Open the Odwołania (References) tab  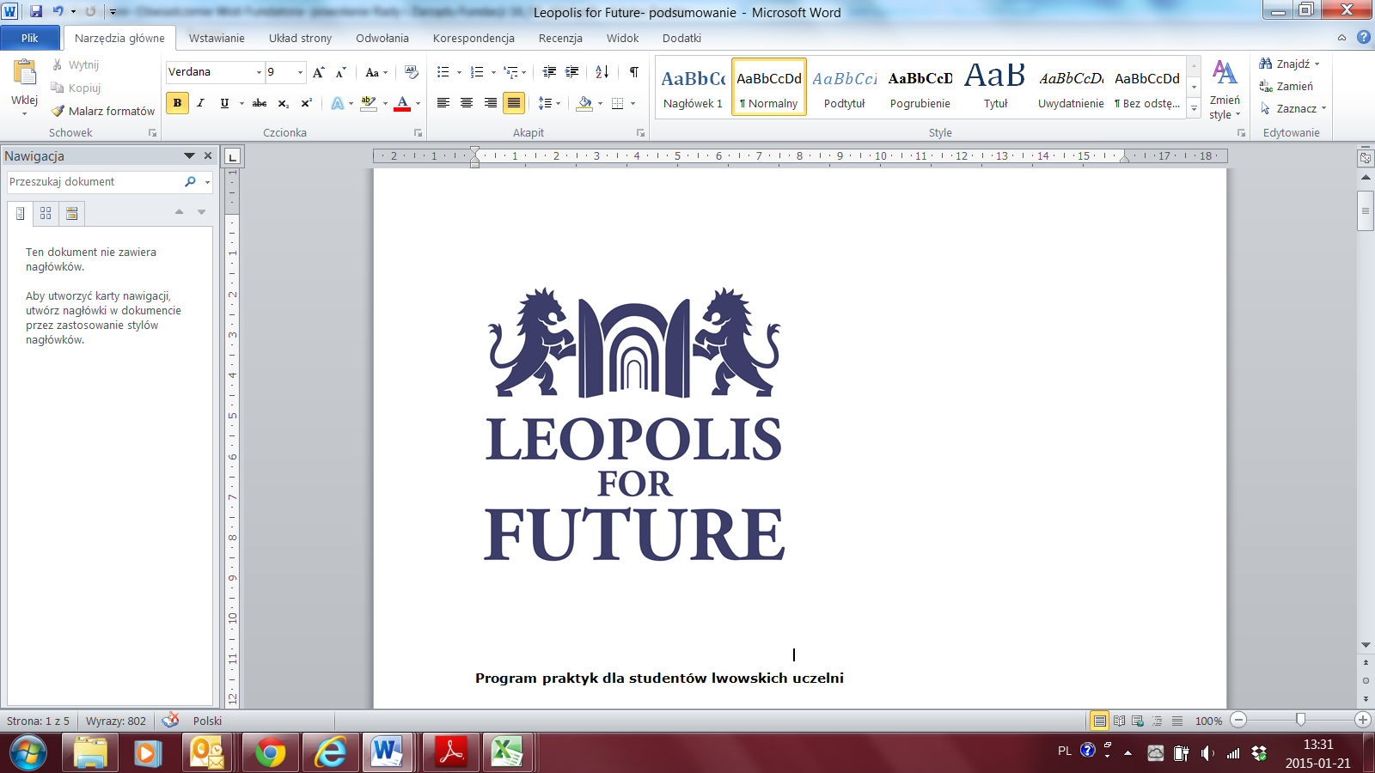[x=382, y=38]
